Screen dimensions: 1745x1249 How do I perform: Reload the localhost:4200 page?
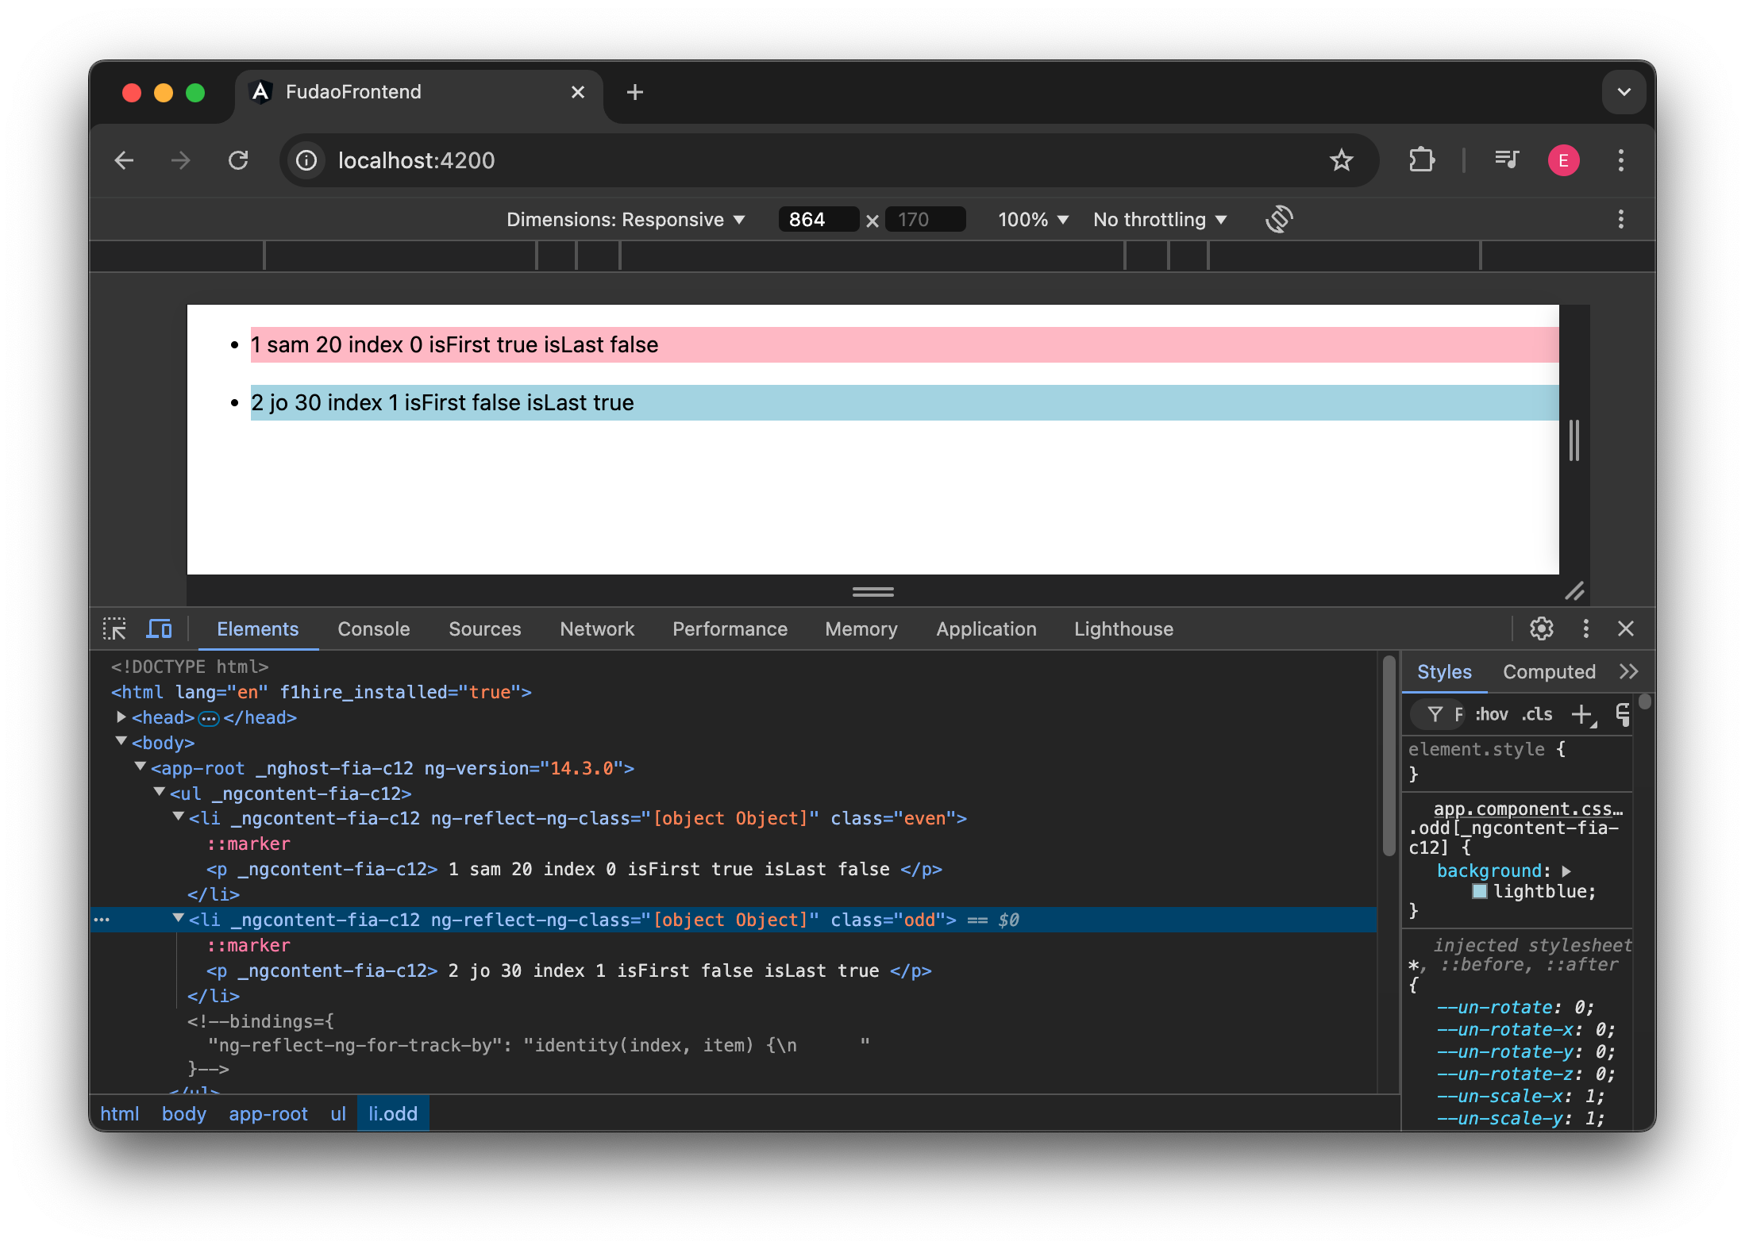point(238,160)
